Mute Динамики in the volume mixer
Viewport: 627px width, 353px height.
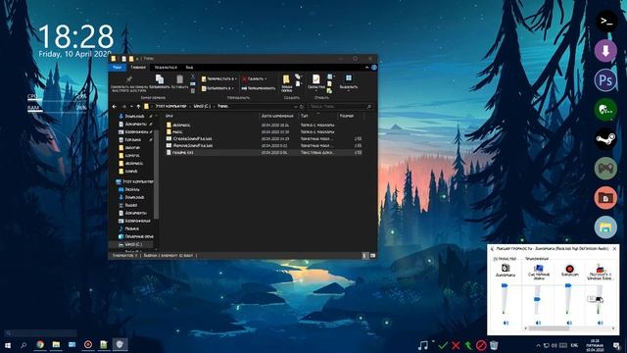coord(506,323)
